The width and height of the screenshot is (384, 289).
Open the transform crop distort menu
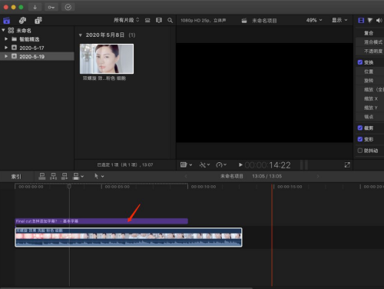coord(186,165)
